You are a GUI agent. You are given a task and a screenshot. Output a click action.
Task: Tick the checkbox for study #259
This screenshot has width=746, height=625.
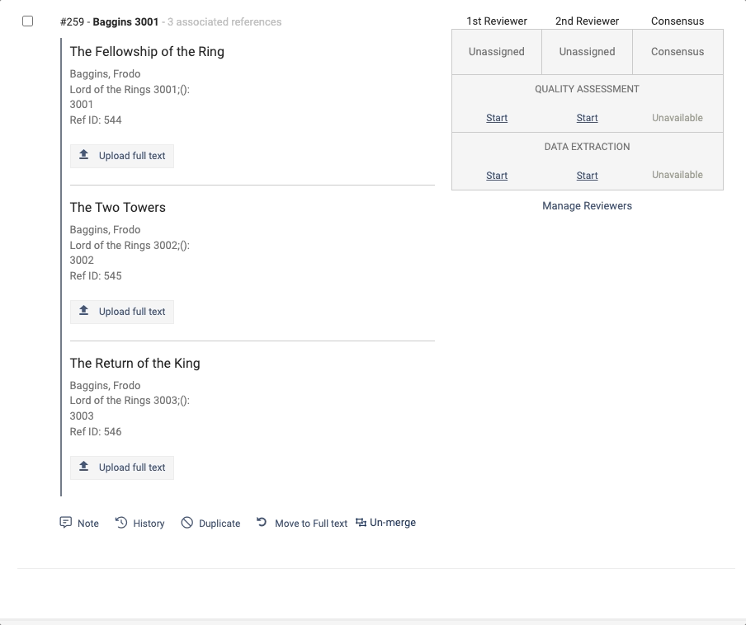pyautogui.click(x=27, y=21)
